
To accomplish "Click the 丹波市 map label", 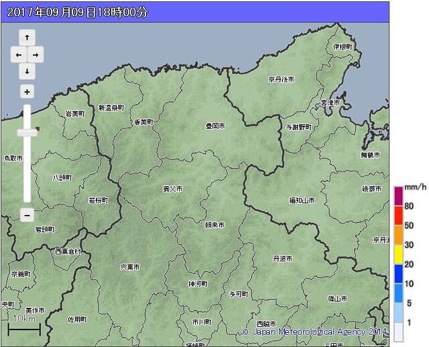I will click(283, 258).
